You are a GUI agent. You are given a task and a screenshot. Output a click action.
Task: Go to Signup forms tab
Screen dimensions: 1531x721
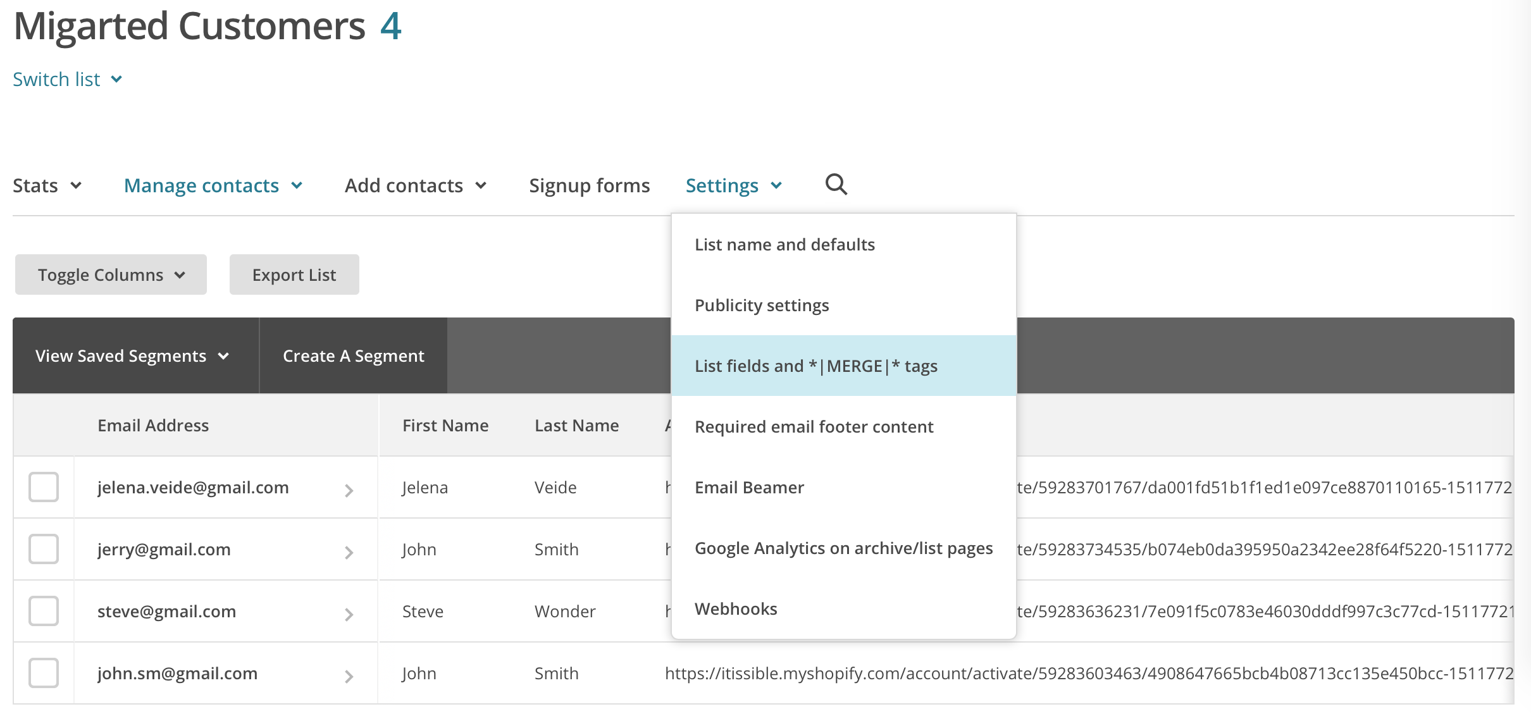click(589, 186)
